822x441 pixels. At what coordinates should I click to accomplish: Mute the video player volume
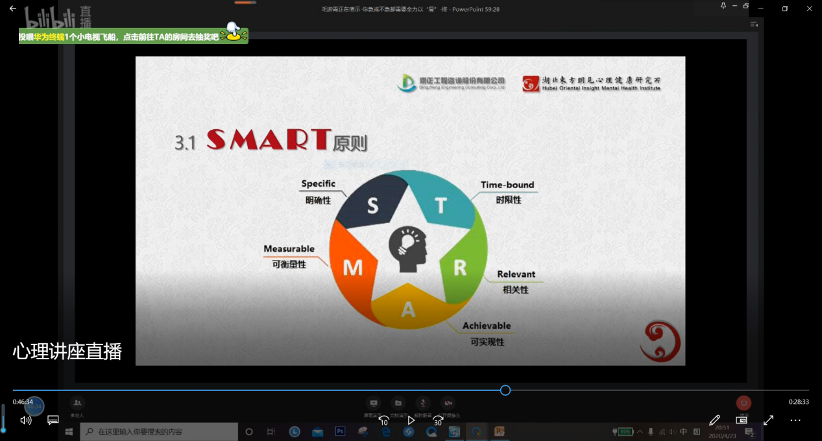pyautogui.click(x=26, y=420)
